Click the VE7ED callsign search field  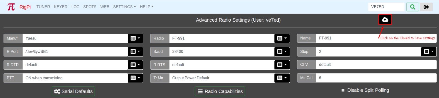386,7
